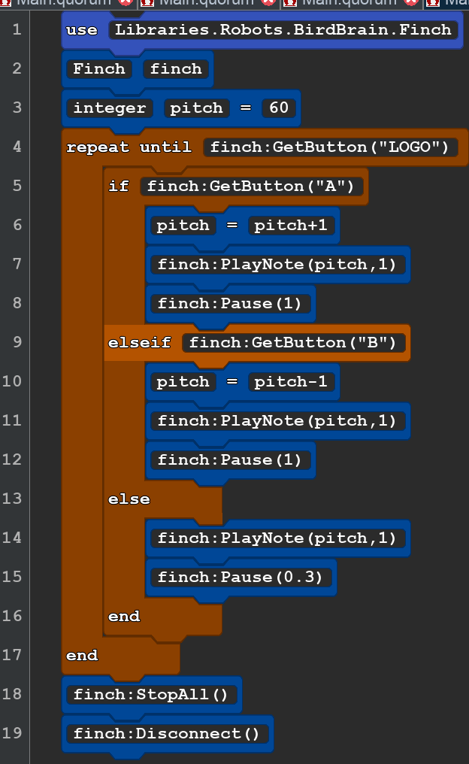469x764 pixels.
Task: Select the Finch type field on line 2
Action: (99, 69)
